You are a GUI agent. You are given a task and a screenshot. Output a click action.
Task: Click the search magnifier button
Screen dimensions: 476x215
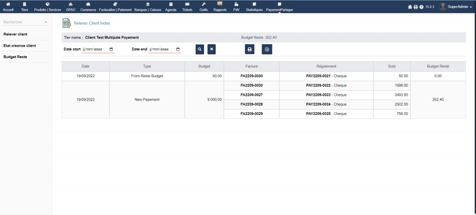pos(199,49)
